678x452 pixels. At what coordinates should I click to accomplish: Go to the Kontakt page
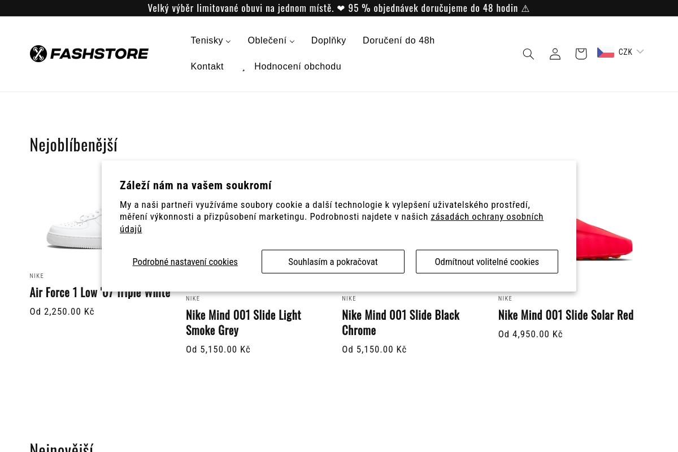207,67
